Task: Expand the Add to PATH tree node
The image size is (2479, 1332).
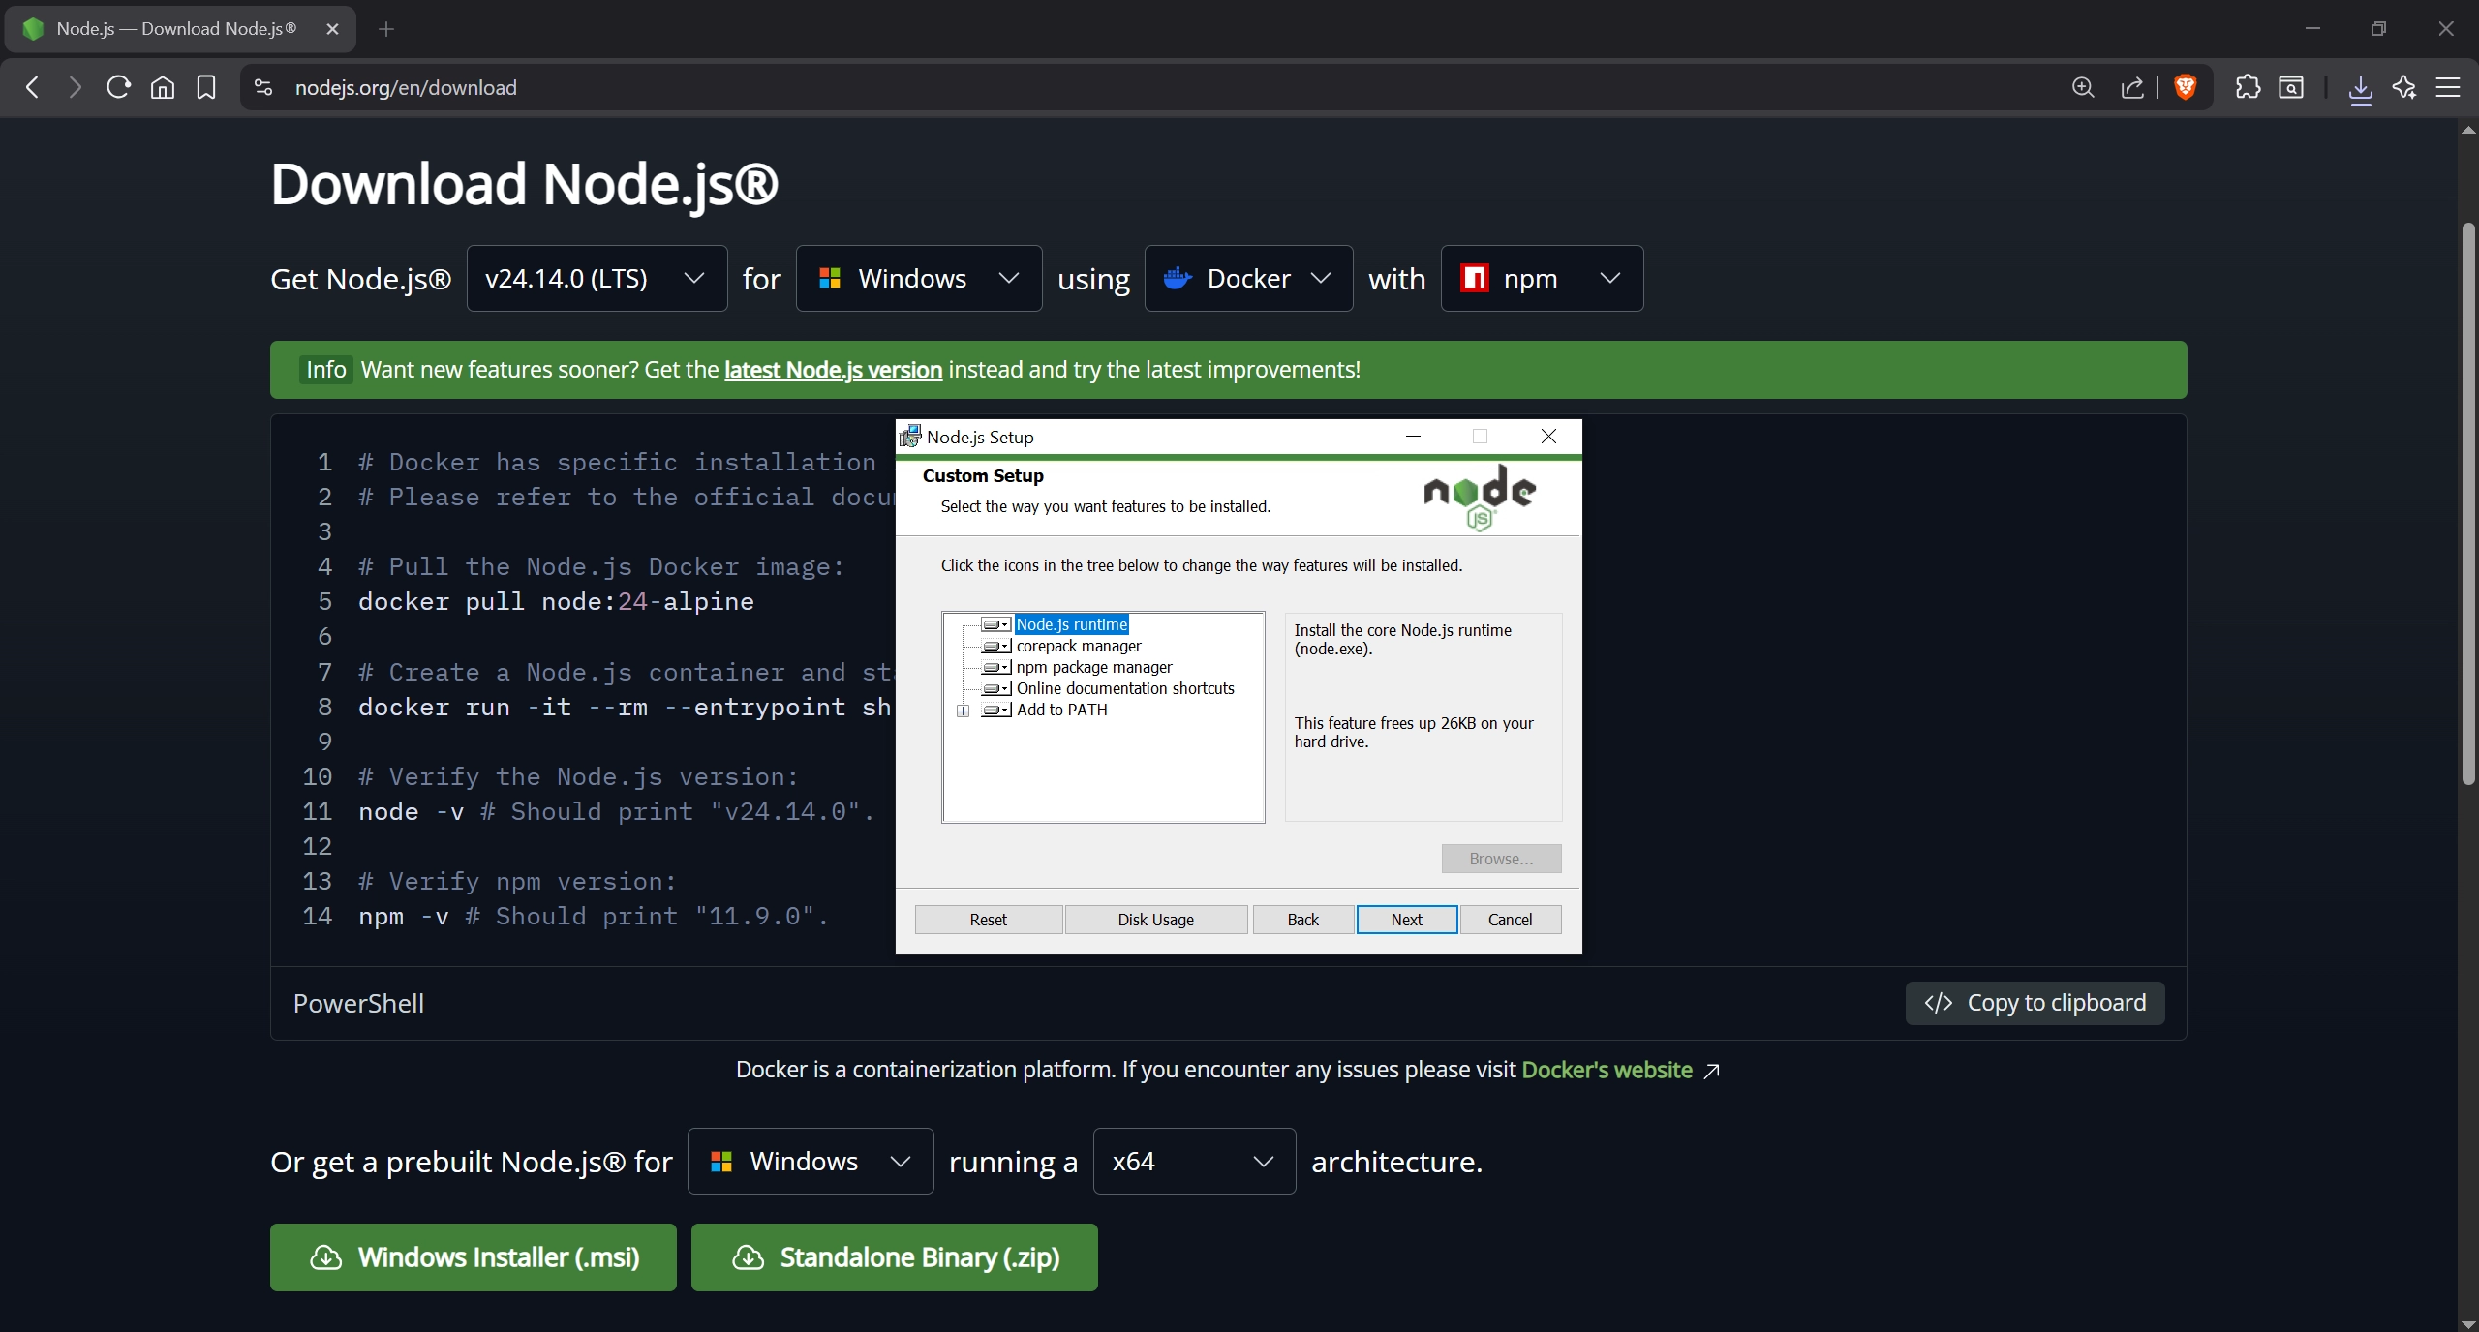Action: click(x=964, y=710)
